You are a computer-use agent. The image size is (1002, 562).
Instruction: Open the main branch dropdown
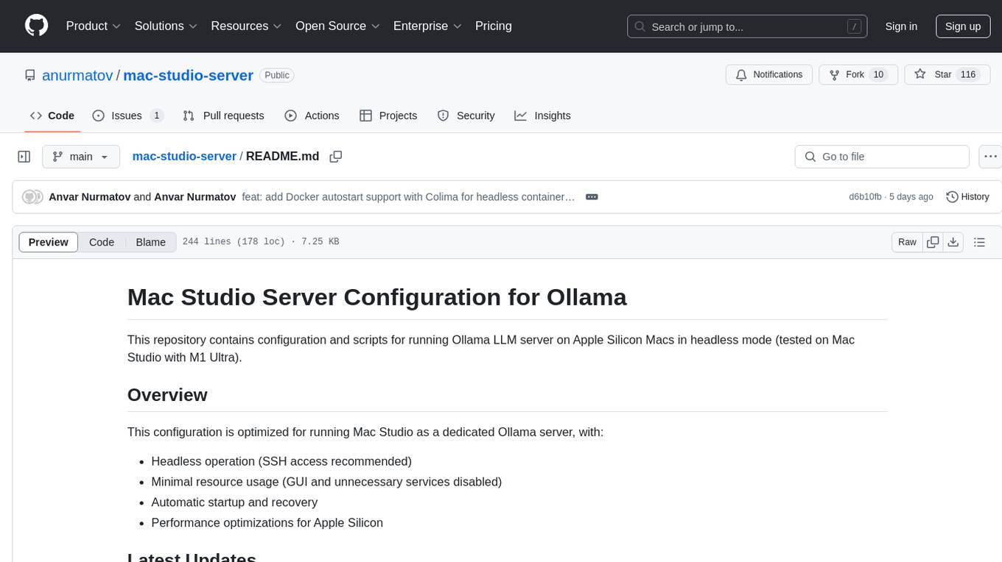[x=81, y=157]
